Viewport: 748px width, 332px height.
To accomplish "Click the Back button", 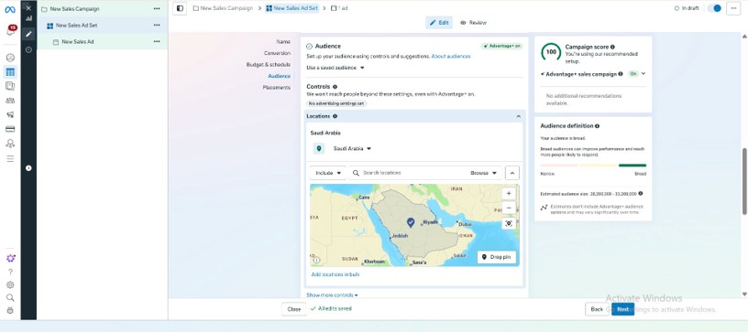I will coord(597,309).
